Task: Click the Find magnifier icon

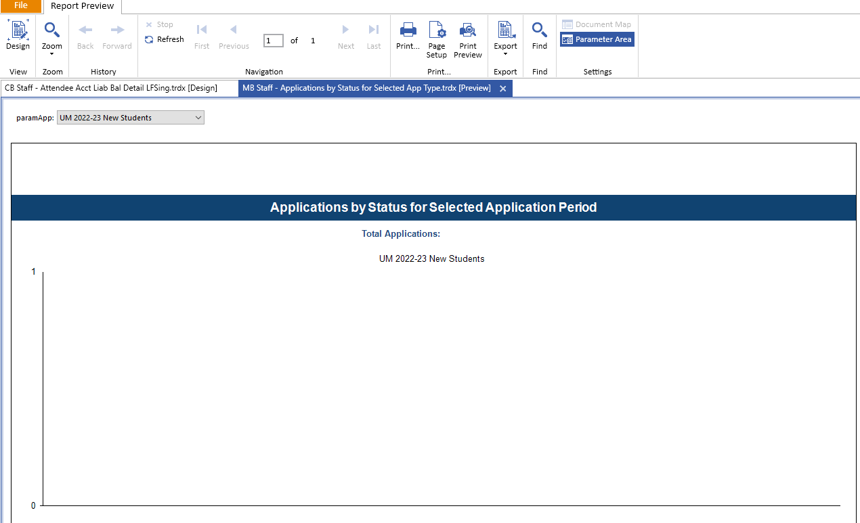Action: (x=539, y=31)
